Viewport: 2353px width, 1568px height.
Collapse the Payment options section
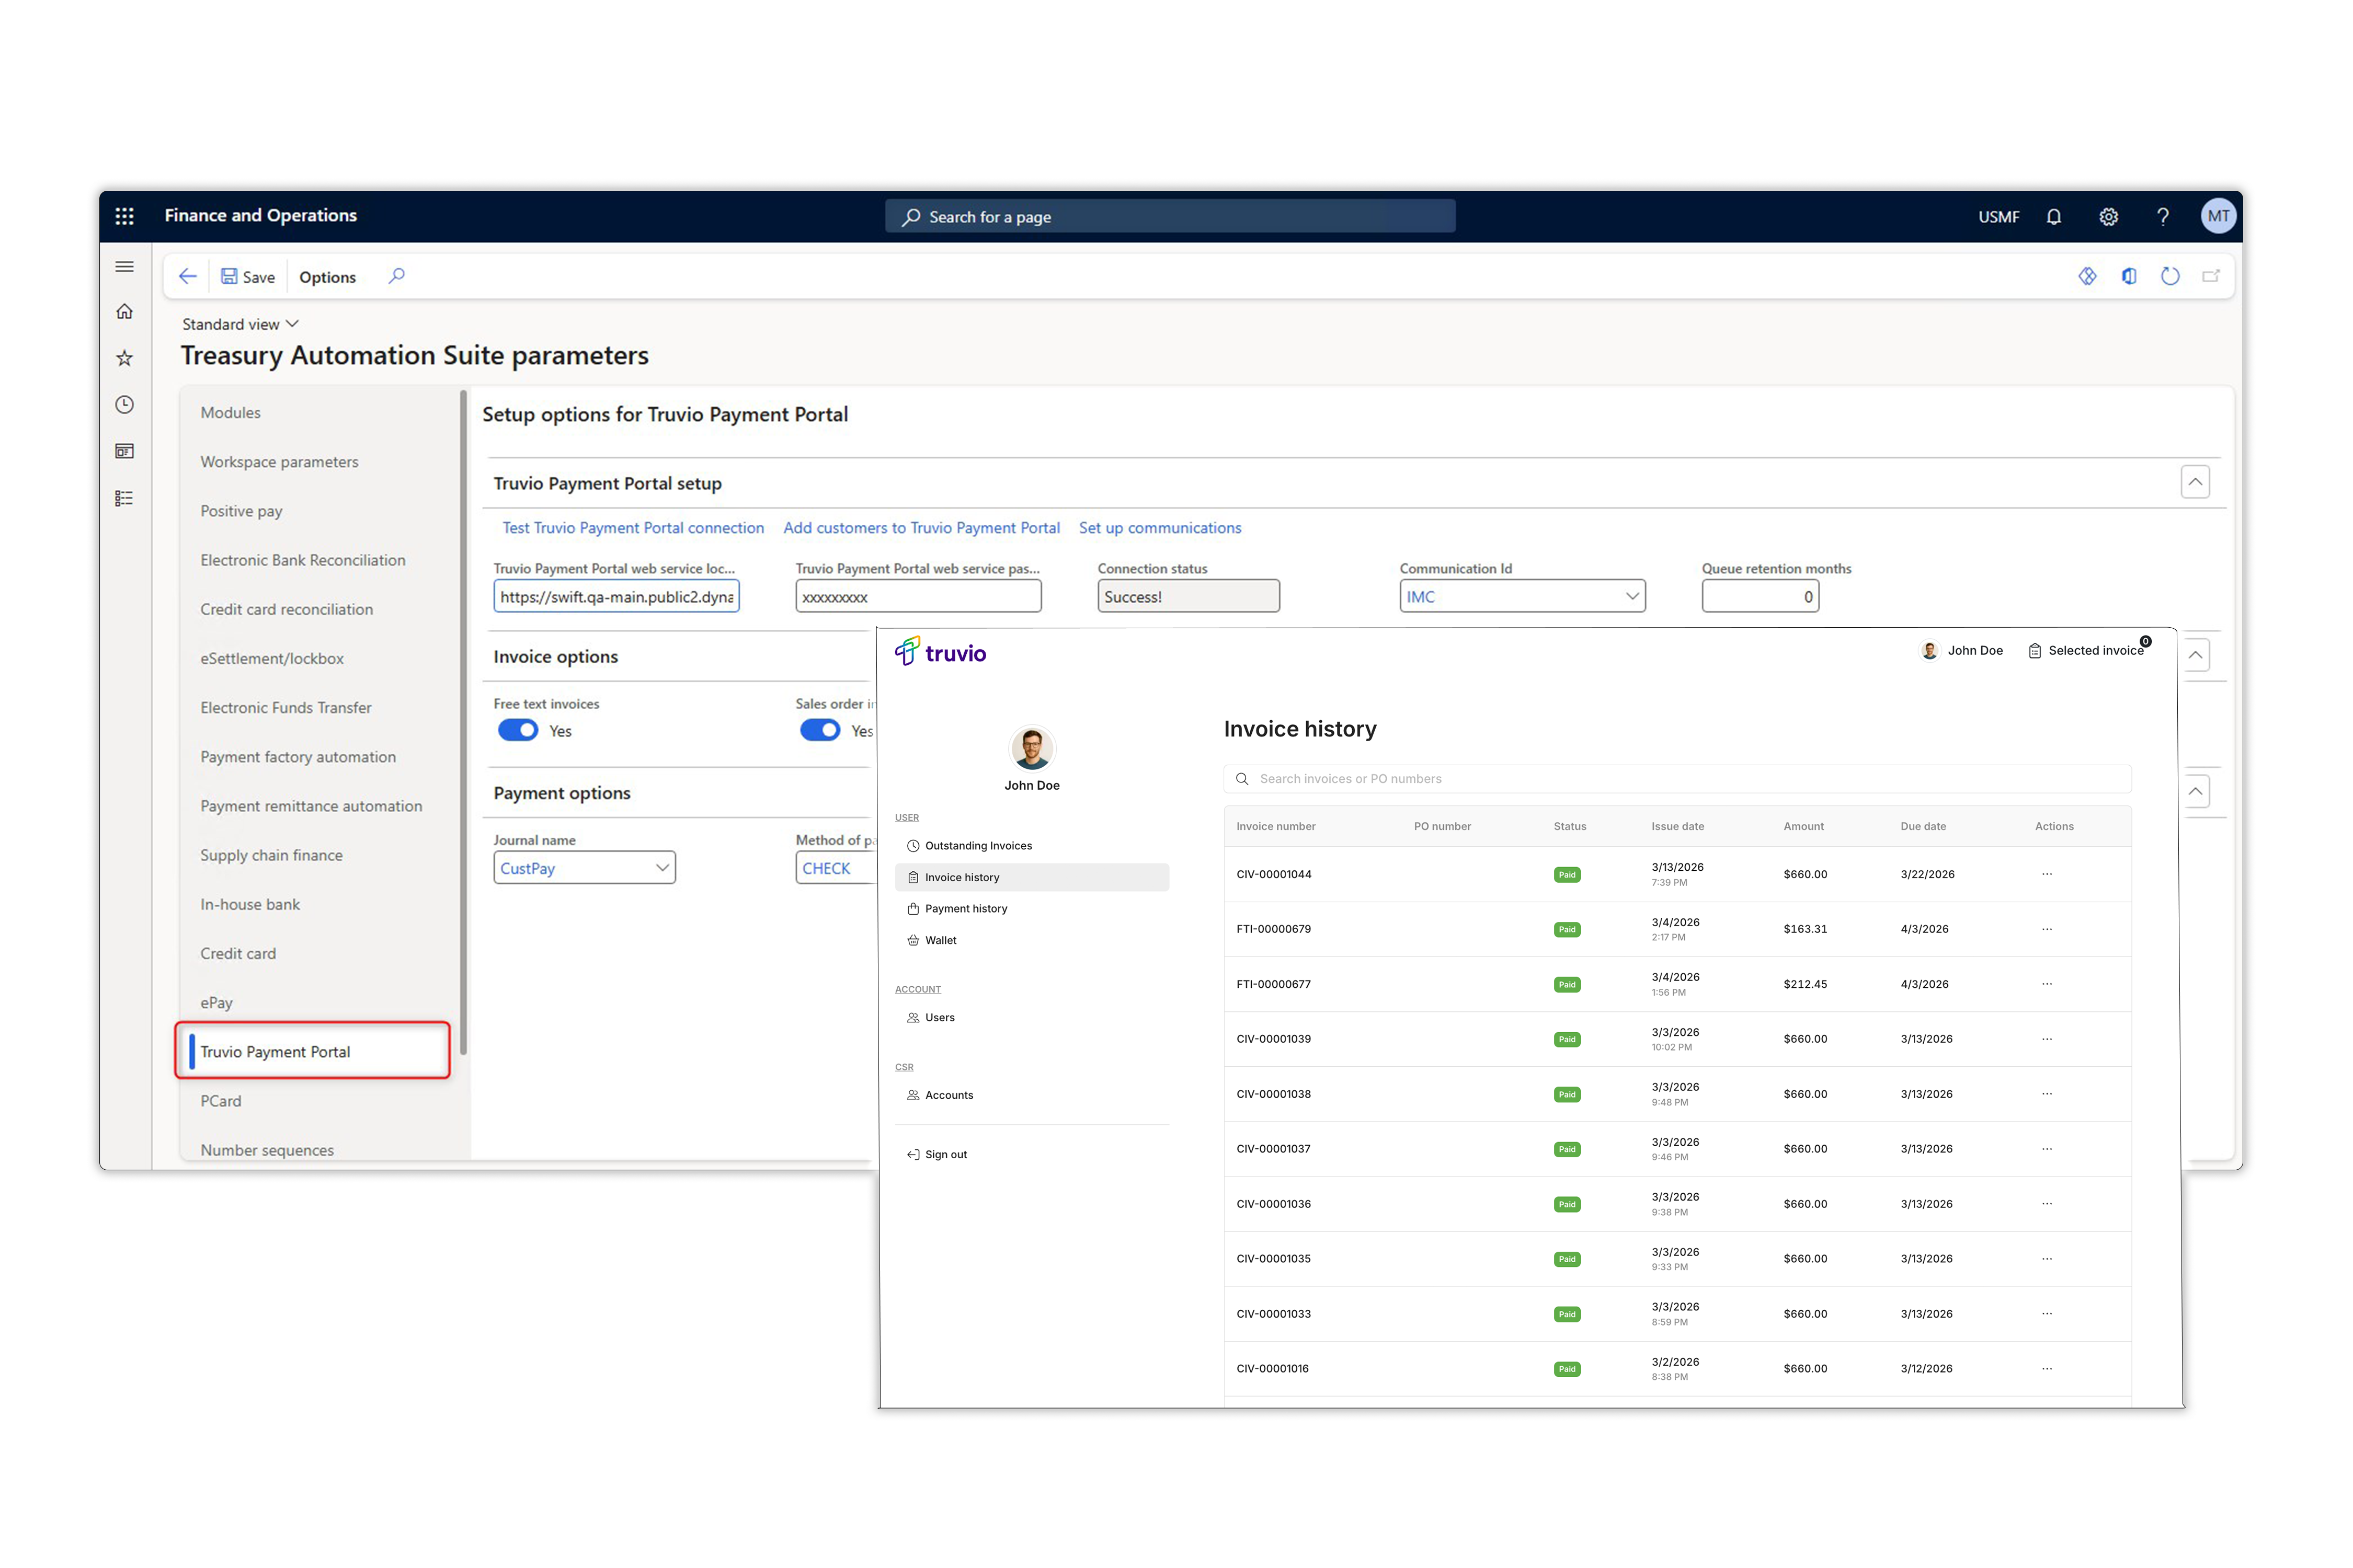click(2195, 791)
